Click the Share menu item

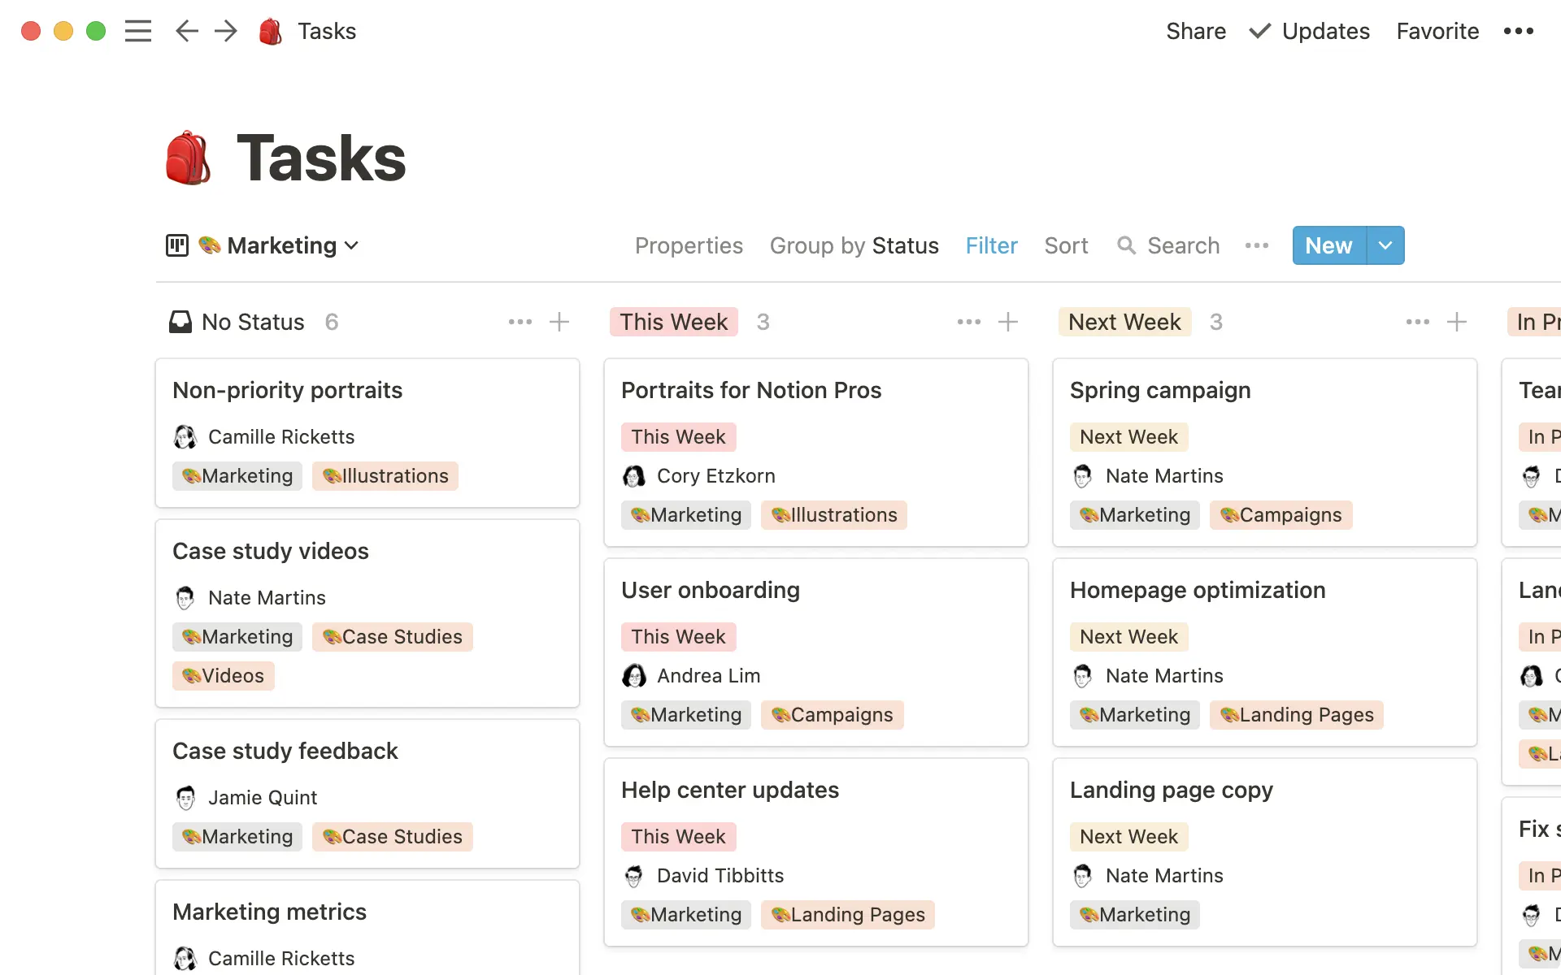click(1196, 31)
